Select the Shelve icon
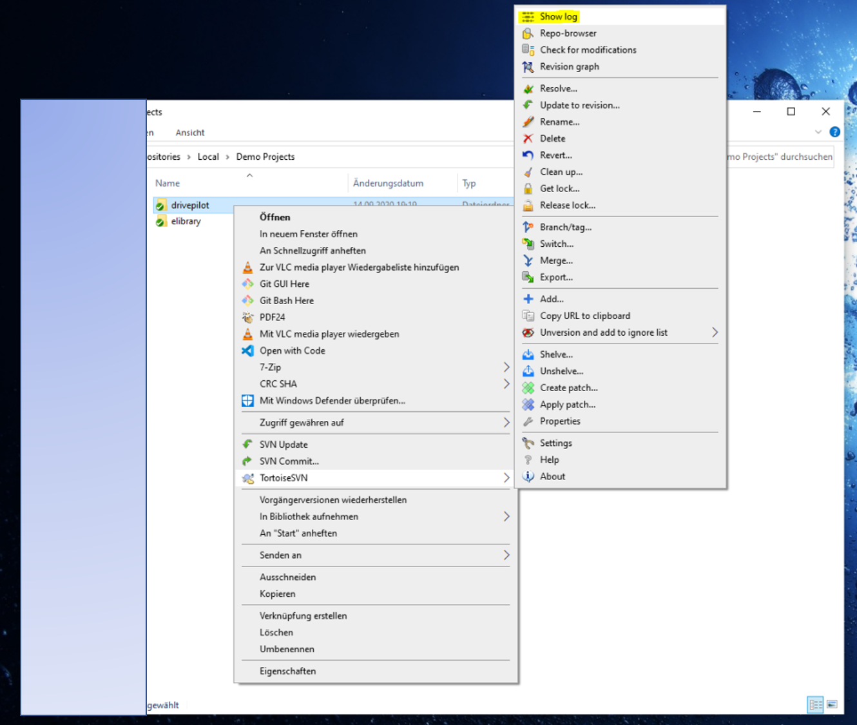This screenshot has width=857, height=725. [x=528, y=354]
